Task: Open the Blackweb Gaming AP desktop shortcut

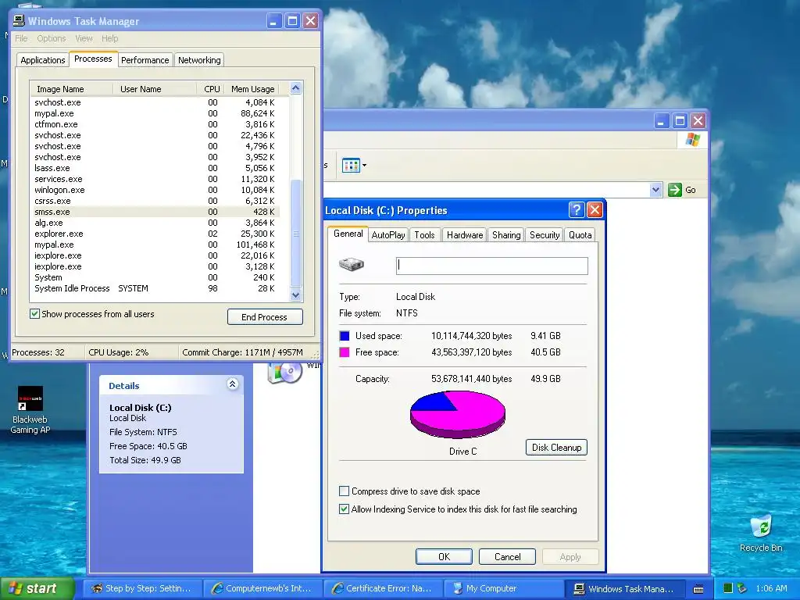Action: 30,409
